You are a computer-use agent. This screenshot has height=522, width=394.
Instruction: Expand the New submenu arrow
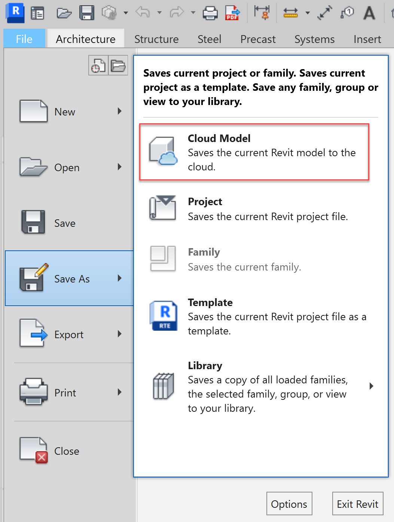coord(120,111)
